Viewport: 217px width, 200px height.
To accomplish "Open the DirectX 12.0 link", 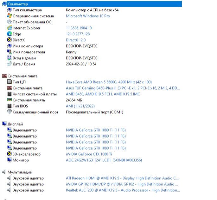I will [76, 40].
